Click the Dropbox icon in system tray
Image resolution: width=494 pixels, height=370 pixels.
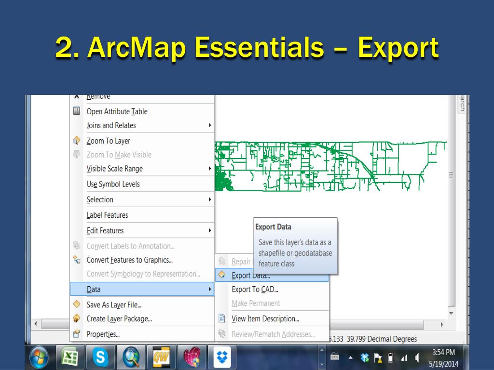(x=365, y=357)
